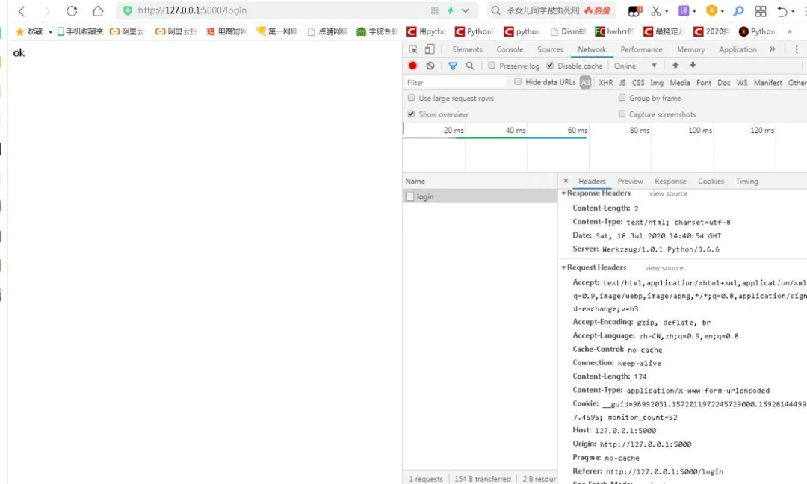
Task: Close the request details pane with X
Action: [566, 181]
